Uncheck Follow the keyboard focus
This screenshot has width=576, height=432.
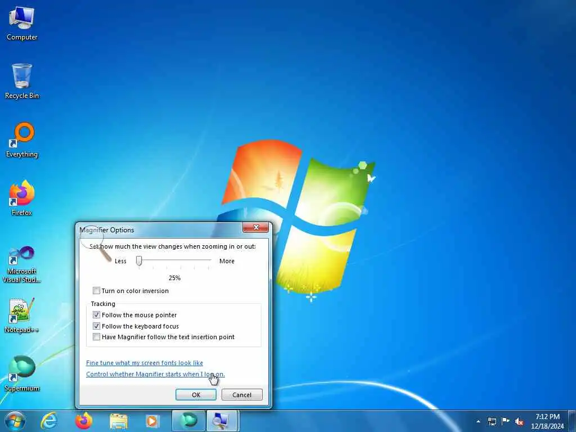pos(96,326)
